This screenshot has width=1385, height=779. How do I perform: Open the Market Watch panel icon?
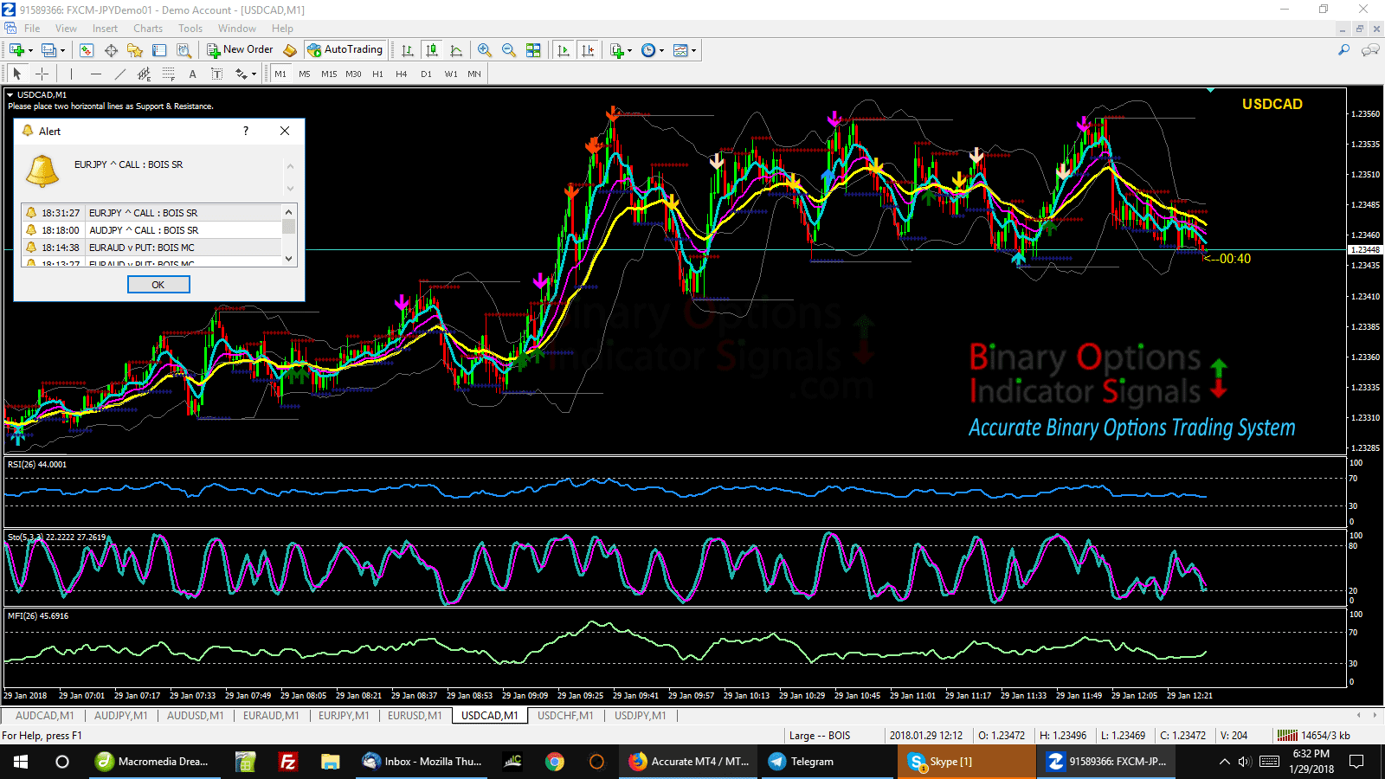pyautogui.click(x=87, y=50)
